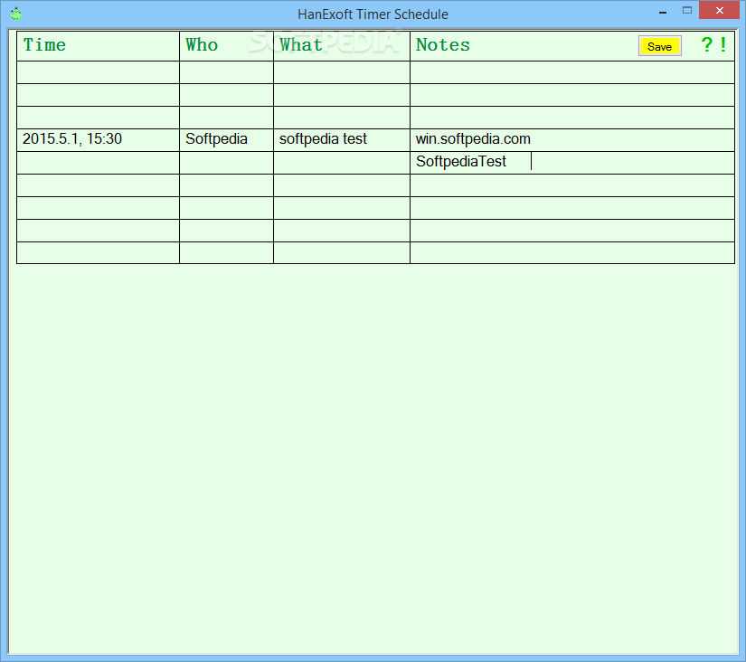Select the Notes cell 'win.softpedia.com'
The height and width of the screenshot is (662, 746).
[572, 140]
